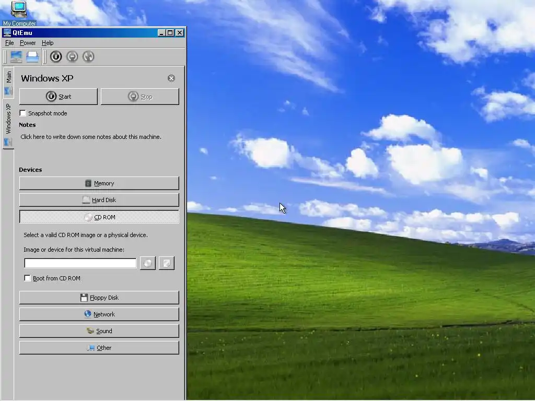Click the restart machine toolbar icon
The height and width of the screenshot is (401, 535).
coord(88,56)
